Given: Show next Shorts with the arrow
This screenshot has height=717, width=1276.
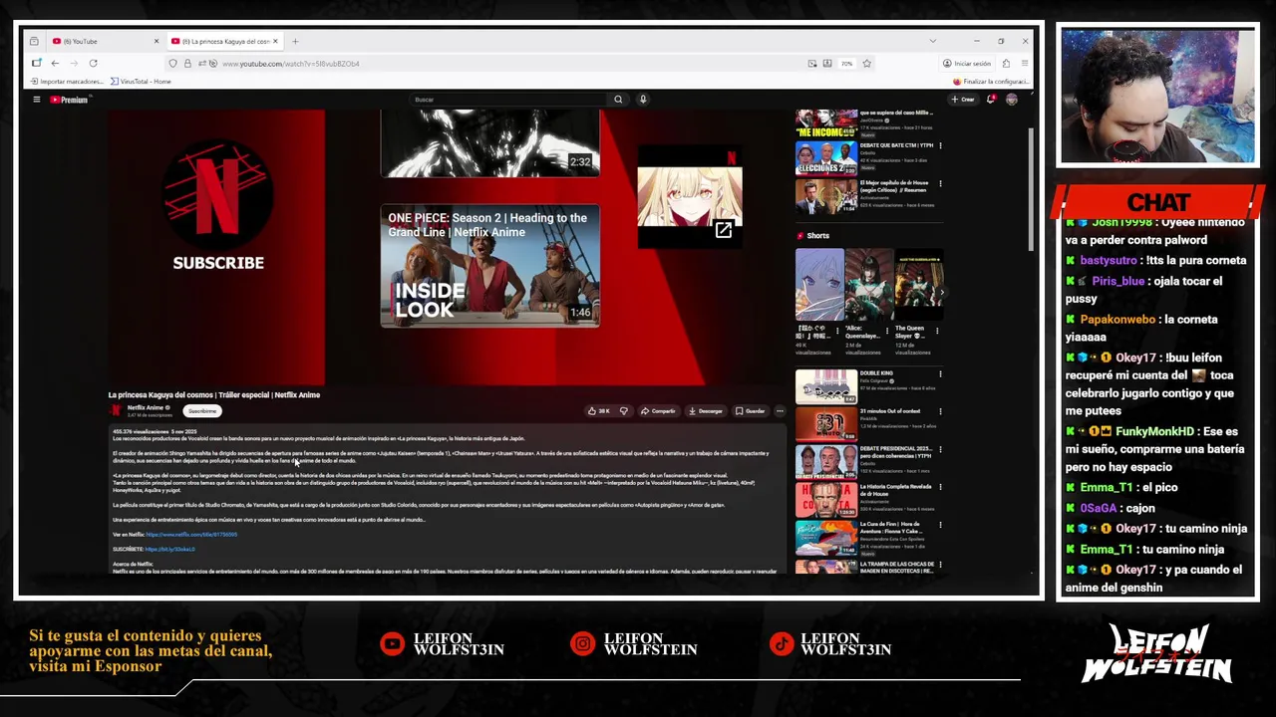Looking at the screenshot, I should [x=942, y=293].
